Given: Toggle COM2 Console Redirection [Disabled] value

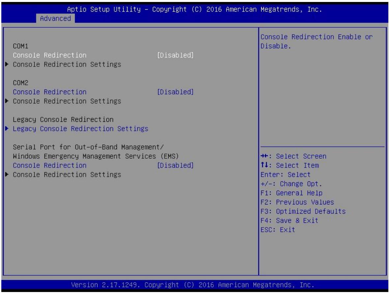Looking at the screenshot, I should pyautogui.click(x=175, y=92).
